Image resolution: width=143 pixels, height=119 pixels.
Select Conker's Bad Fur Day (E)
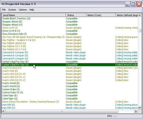click(x=15, y=62)
